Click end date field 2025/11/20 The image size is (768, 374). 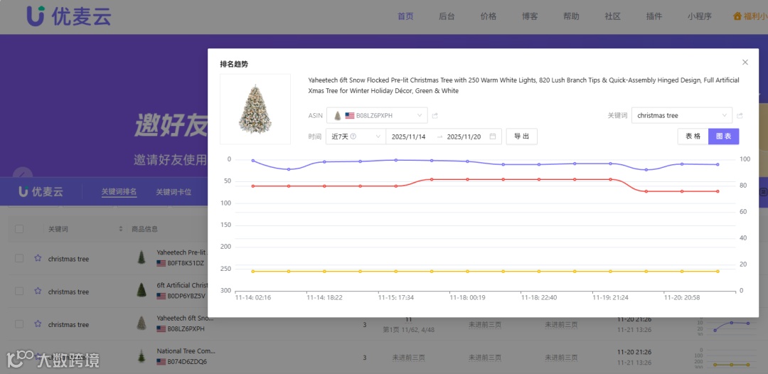pyautogui.click(x=464, y=137)
